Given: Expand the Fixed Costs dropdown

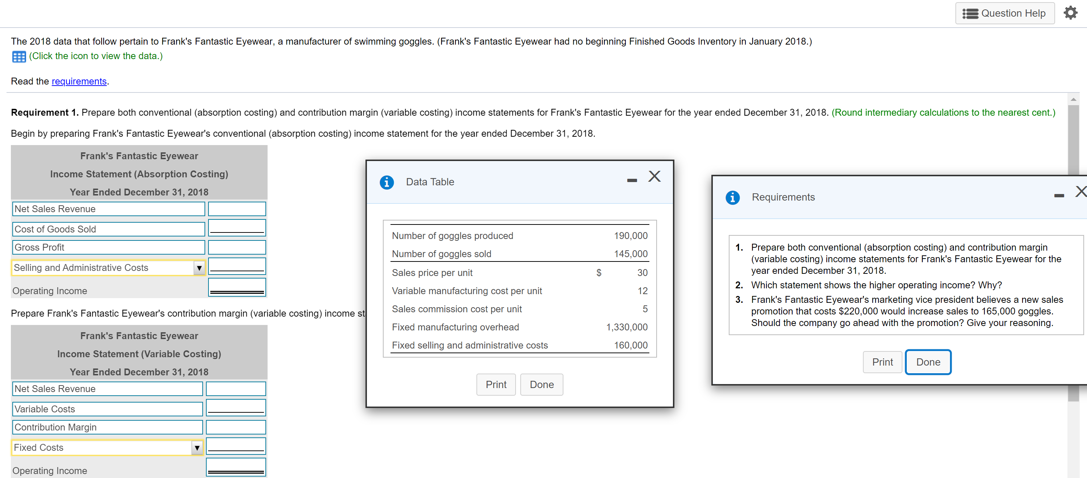Looking at the screenshot, I should coord(197,448).
